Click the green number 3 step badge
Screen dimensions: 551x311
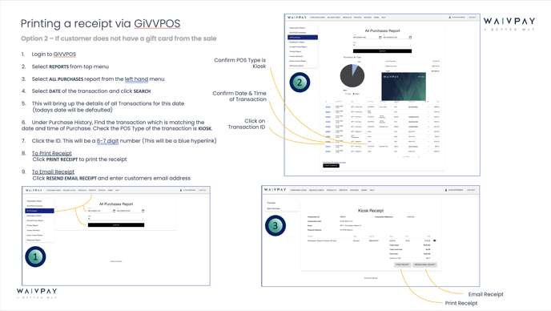pos(275,225)
